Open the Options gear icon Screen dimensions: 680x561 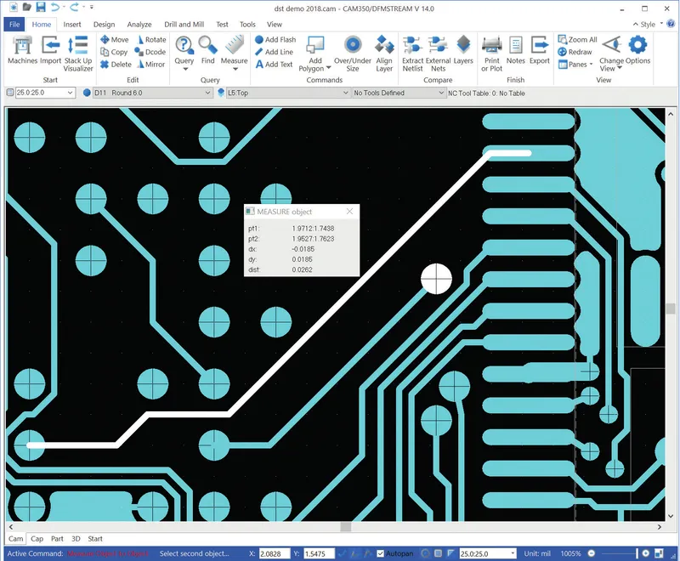pyautogui.click(x=638, y=50)
